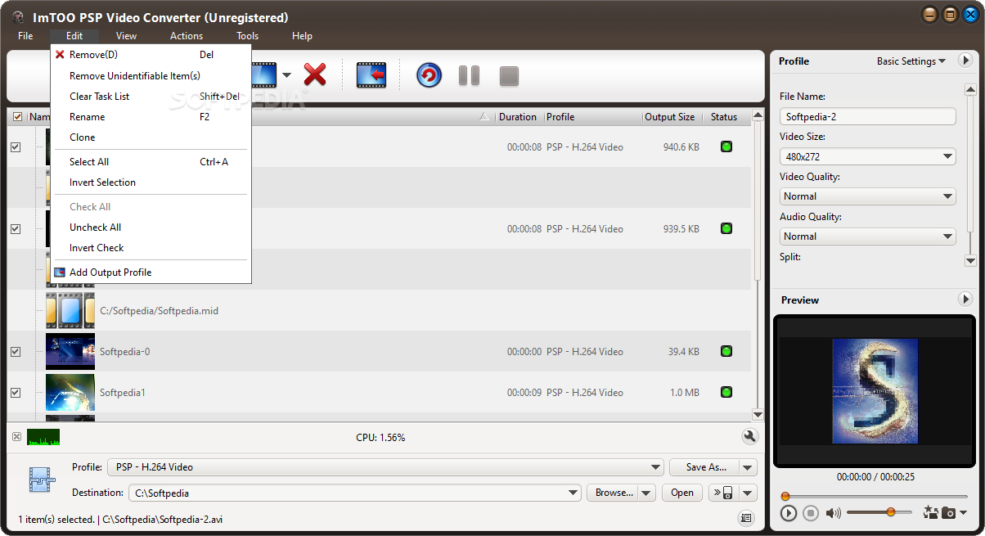Screen dimensions: 985x536
Task: Uncheck the Softpedia1 checkbox
Action: [16, 393]
